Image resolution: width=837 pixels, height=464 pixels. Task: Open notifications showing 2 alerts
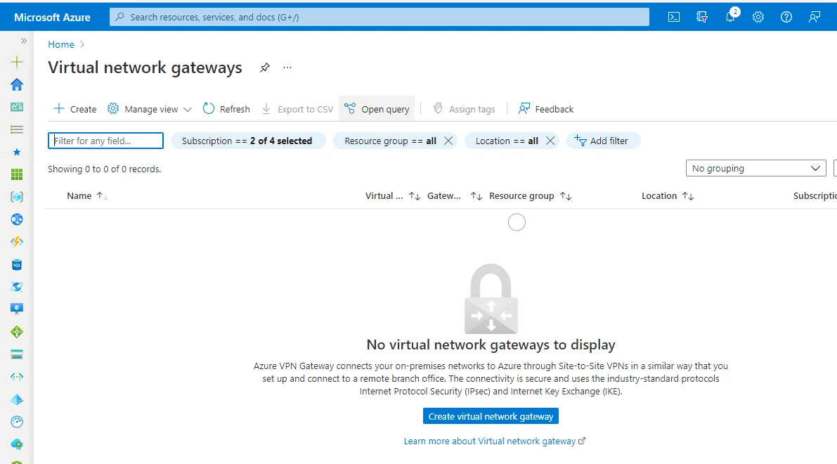[729, 16]
